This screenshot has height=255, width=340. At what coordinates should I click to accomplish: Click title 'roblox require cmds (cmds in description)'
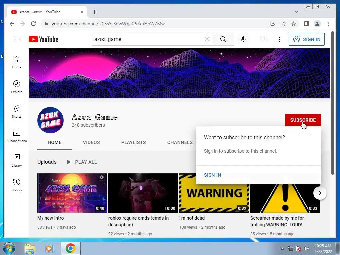pos(138,221)
